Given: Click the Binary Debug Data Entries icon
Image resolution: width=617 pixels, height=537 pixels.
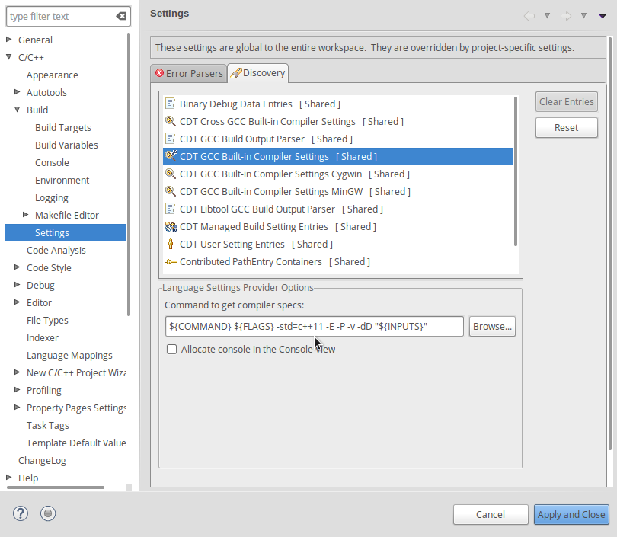Looking at the screenshot, I should click(x=171, y=104).
